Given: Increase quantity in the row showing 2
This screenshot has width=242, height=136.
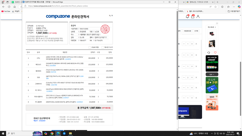Looking at the screenshot, I should tap(192, 77).
